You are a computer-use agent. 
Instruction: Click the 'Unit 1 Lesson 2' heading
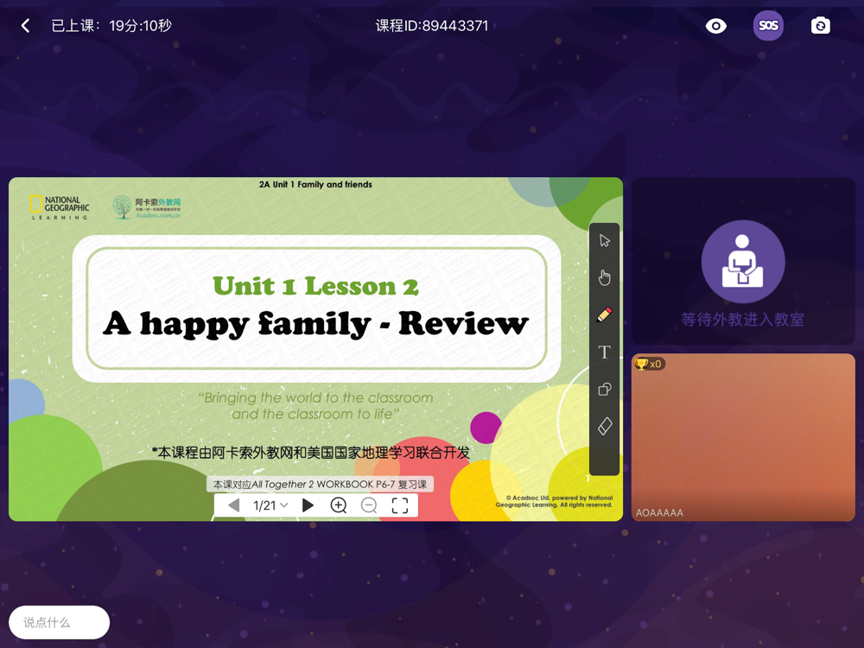(315, 286)
